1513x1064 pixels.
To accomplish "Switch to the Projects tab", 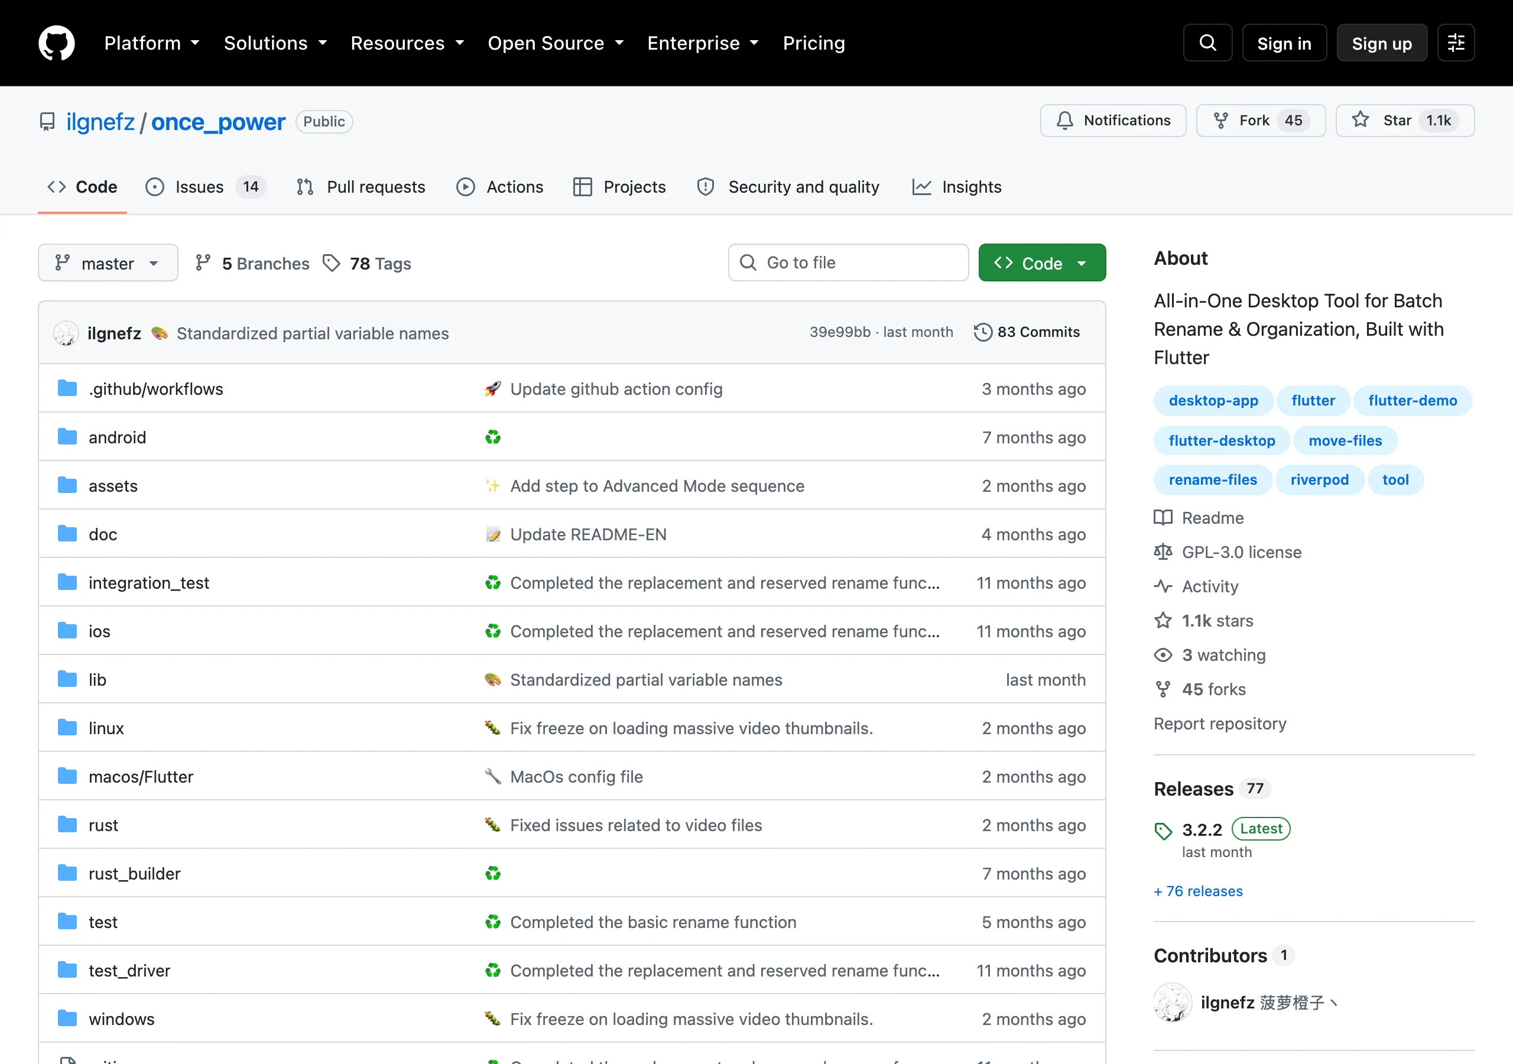I will [619, 187].
